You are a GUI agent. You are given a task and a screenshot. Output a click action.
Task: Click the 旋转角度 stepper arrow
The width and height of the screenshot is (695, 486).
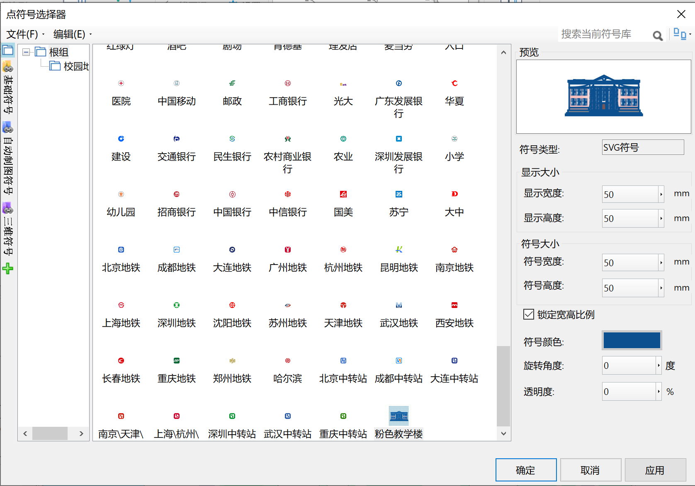659,366
